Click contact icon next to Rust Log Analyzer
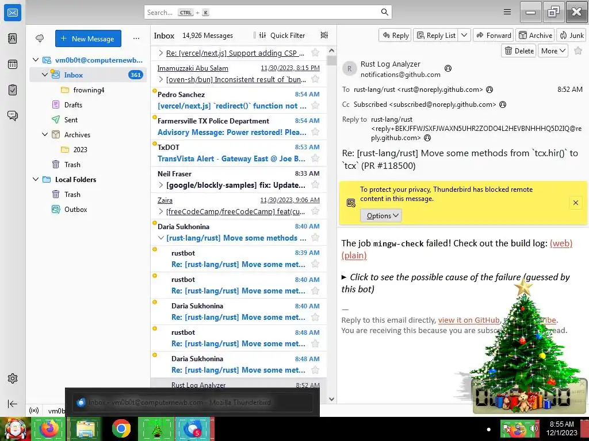This screenshot has width=589, height=441. (448, 68)
